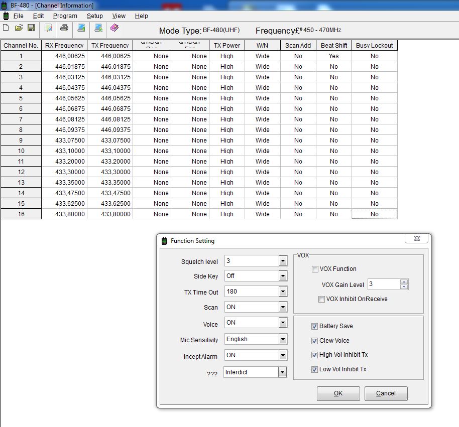Click the computer icon with right-pointing arrow
The width and height of the screenshot is (459, 427).
(98, 28)
